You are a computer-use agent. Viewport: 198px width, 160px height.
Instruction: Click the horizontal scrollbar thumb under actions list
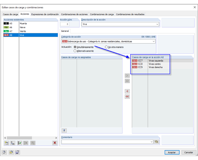tap(20, 138)
